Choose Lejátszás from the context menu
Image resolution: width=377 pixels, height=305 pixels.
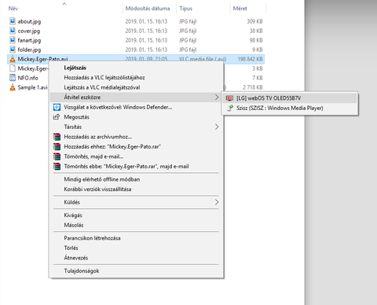point(136,68)
